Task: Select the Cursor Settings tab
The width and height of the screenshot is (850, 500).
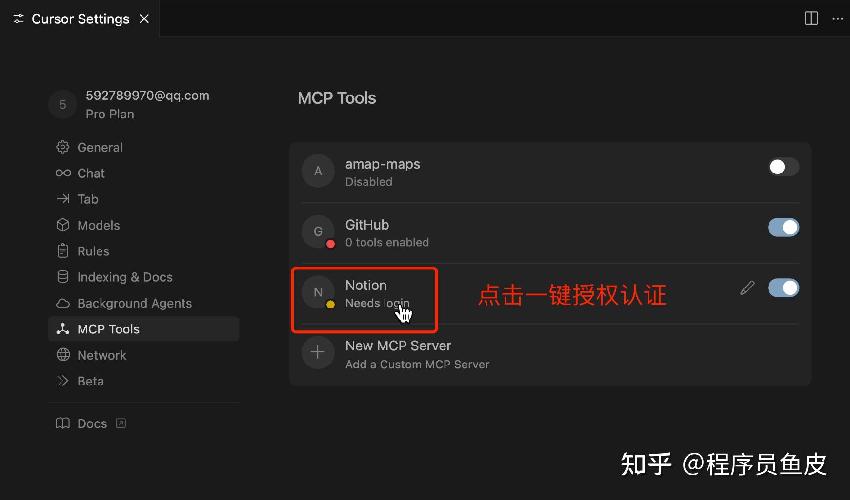Action: (81, 19)
